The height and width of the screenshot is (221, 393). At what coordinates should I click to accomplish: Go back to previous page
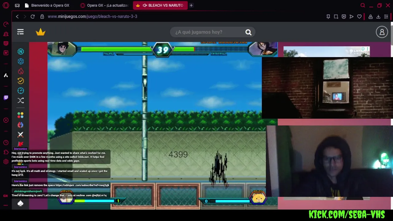17,17
